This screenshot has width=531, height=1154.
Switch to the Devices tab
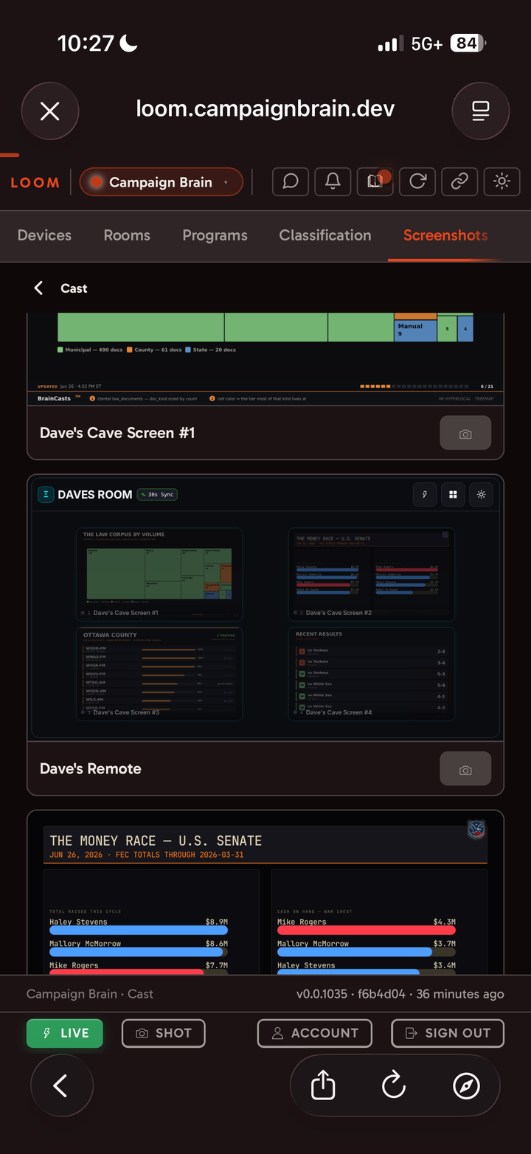[44, 235]
